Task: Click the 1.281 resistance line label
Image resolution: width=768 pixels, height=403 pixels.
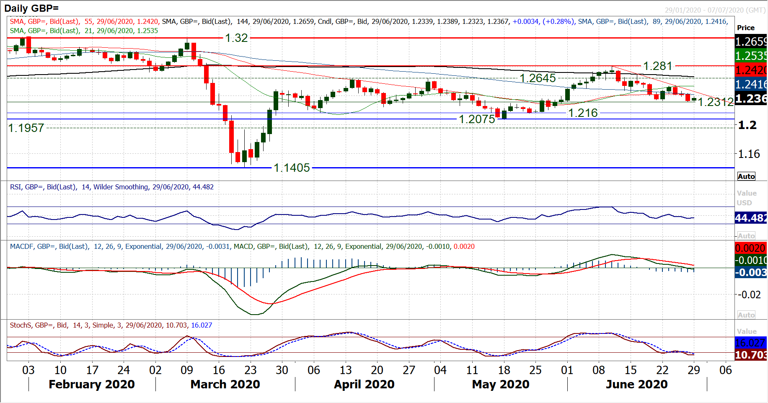Action: (x=657, y=66)
